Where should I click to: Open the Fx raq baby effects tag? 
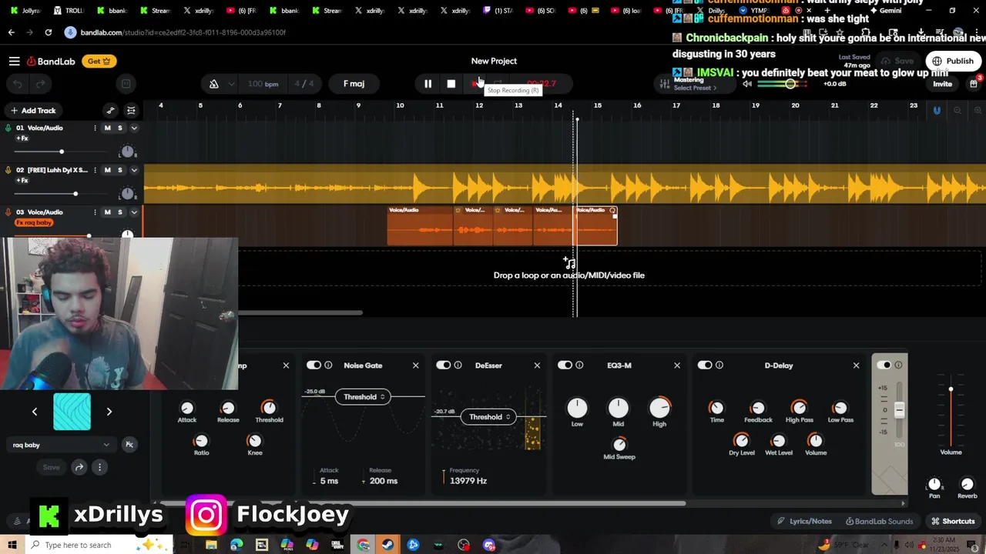click(x=34, y=223)
